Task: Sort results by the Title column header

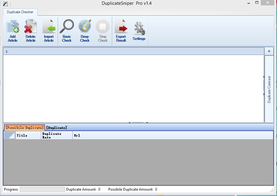Action: pyautogui.click(x=28, y=135)
